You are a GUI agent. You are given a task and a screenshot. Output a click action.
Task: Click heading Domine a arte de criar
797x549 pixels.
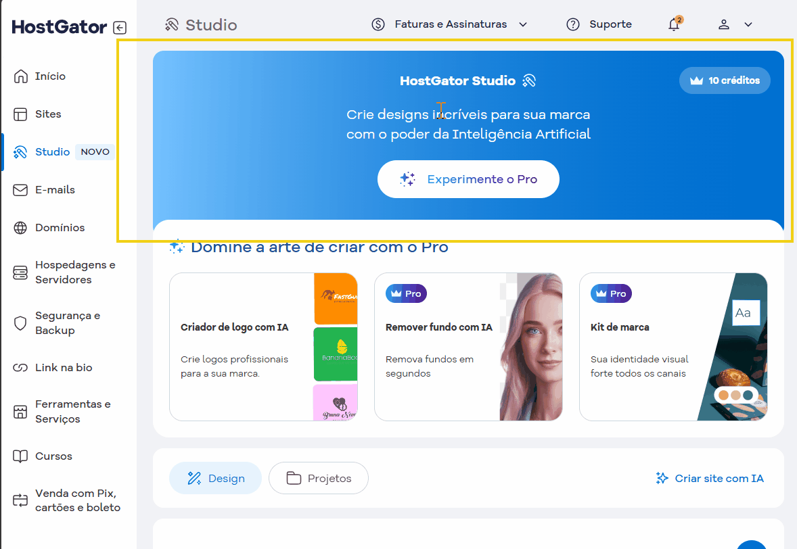click(x=319, y=247)
